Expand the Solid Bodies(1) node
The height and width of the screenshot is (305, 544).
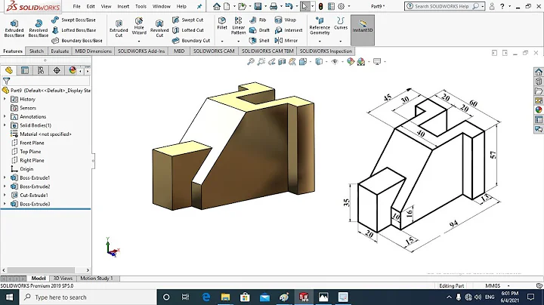pyautogui.click(x=5, y=125)
